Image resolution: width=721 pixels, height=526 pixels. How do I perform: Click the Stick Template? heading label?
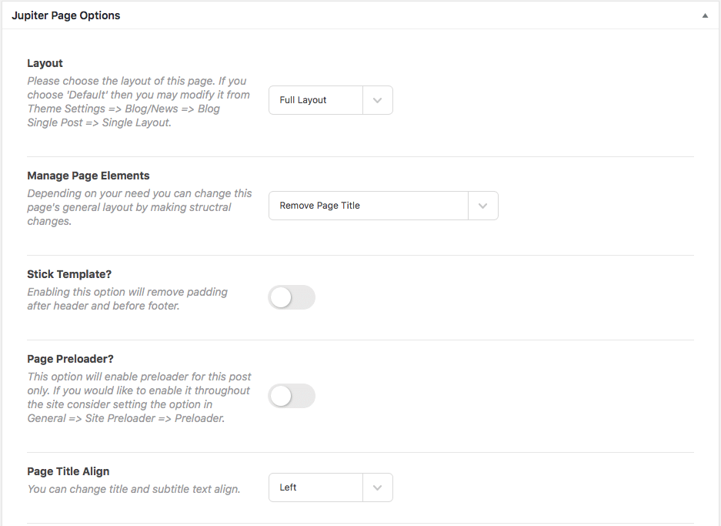pos(69,274)
